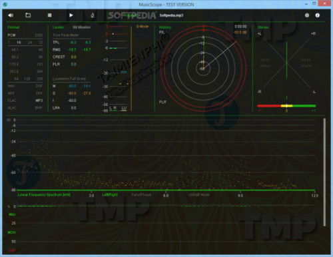
Task: Minimize the MusicScope window
Action: [306, 4]
